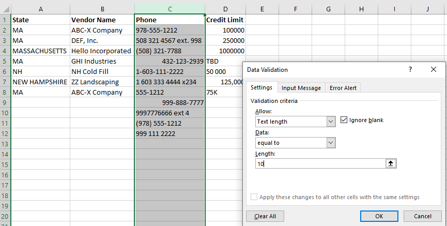
Task: Select column I header
Action: pyautogui.click(x=394, y=9)
